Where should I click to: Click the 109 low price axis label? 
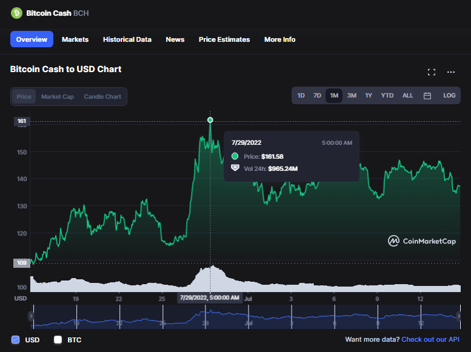(x=22, y=263)
